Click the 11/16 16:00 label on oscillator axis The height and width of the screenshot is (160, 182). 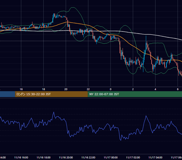coord(21,158)
